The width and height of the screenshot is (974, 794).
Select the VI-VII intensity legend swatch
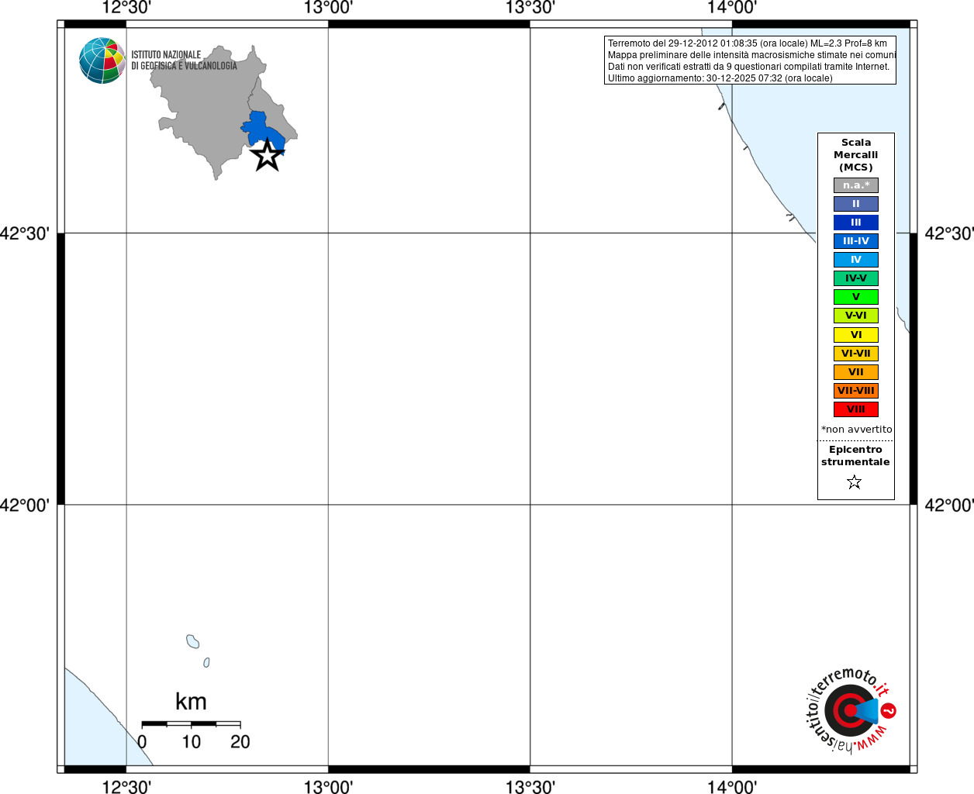[x=856, y=354]
